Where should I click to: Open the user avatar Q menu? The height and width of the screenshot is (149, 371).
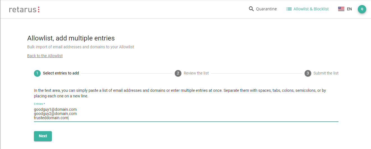[x=362, y=9]
